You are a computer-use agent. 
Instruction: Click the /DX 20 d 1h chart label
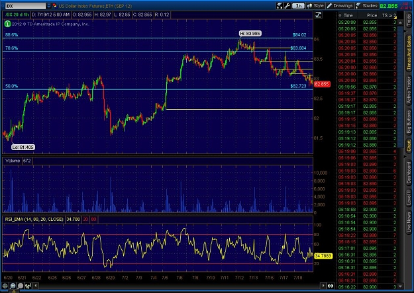(x=17, y=15)
